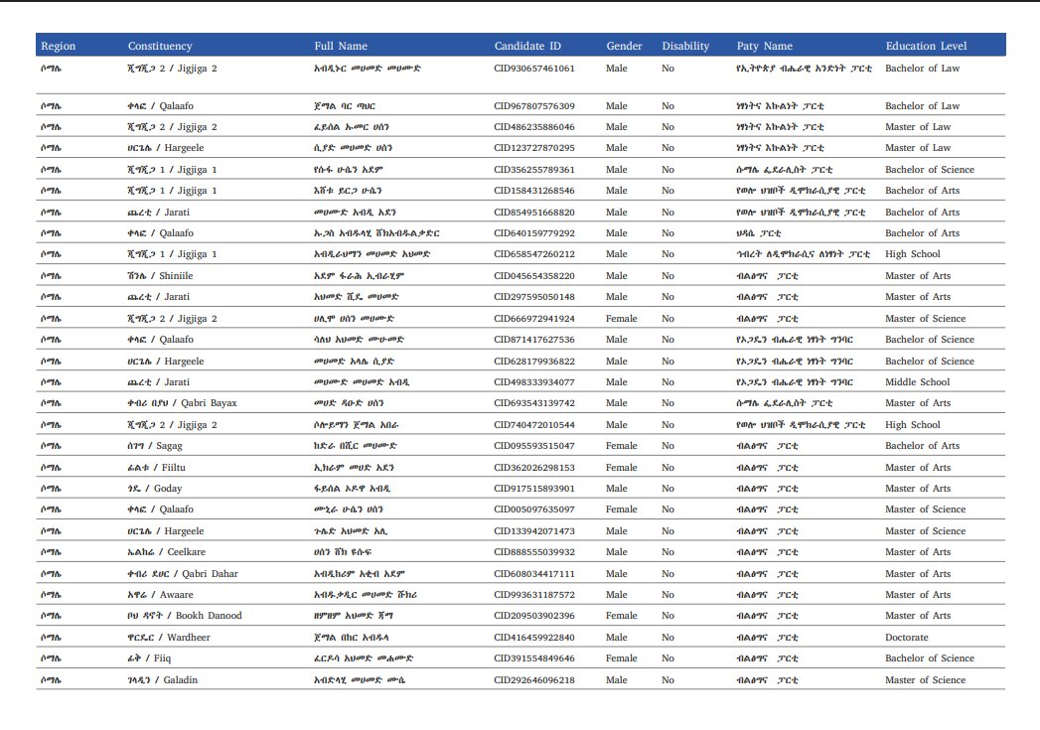Select candidate ID CID608034417111
The width and height of the screenshot is (1040, 730).
(x=534, y=573)
